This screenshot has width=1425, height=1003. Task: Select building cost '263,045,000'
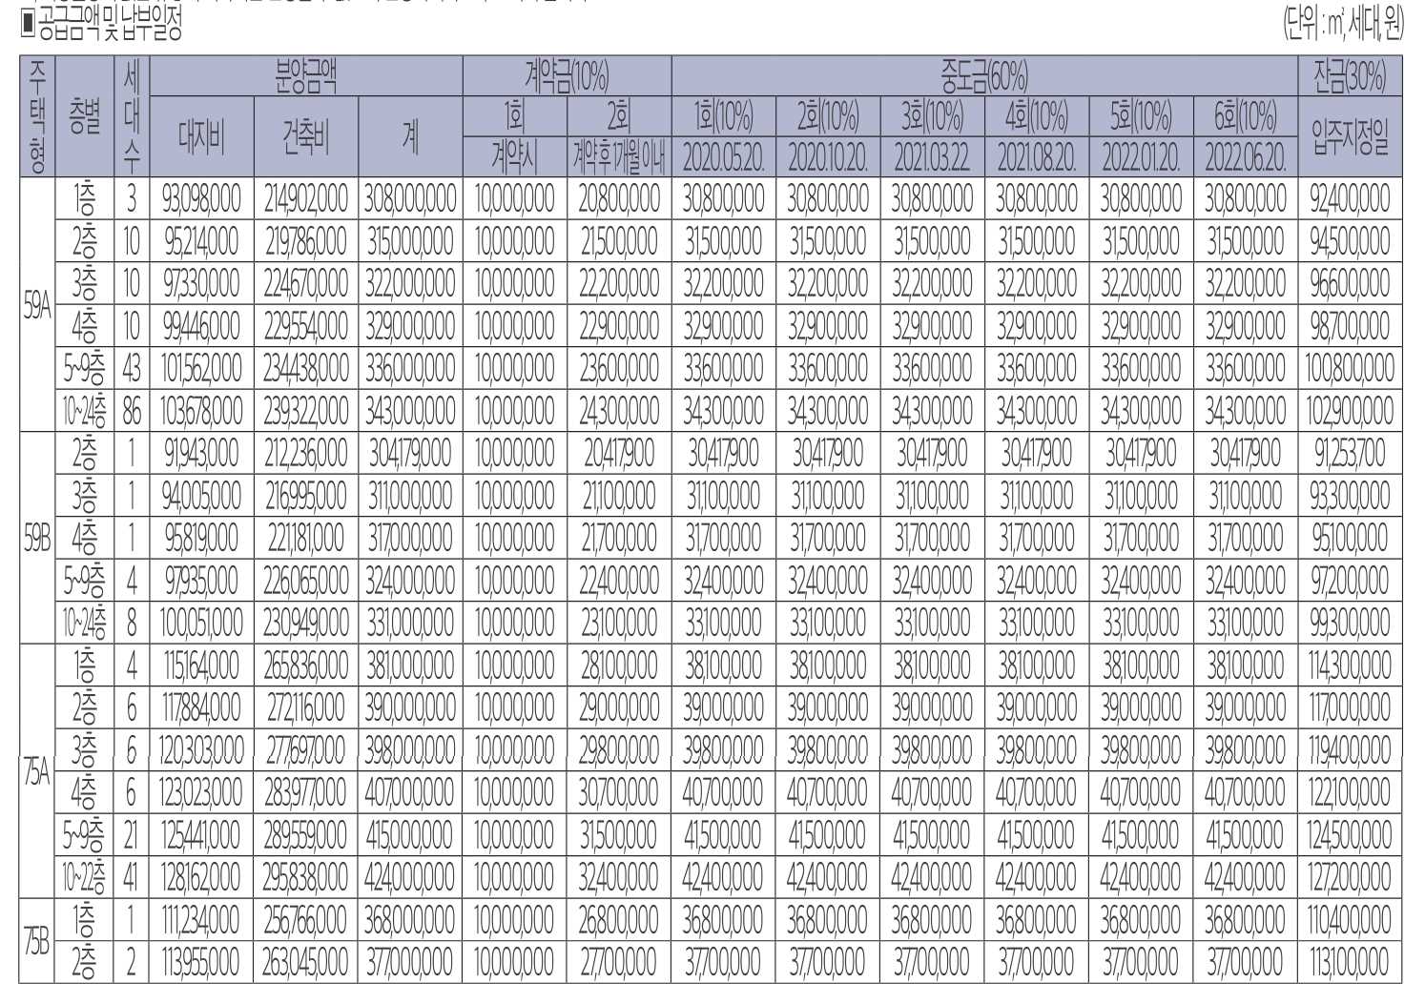coord(306,961)
